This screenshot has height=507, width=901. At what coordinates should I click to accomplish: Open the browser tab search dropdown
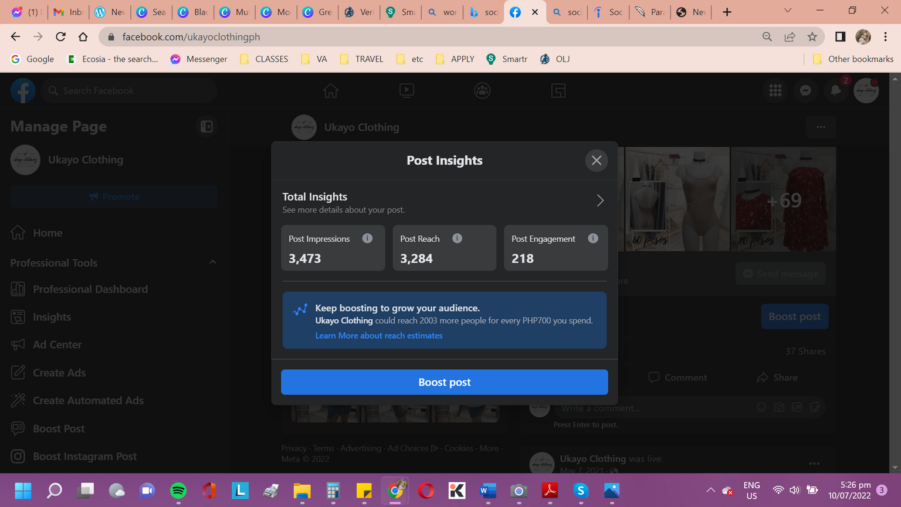tap(788, 11)
